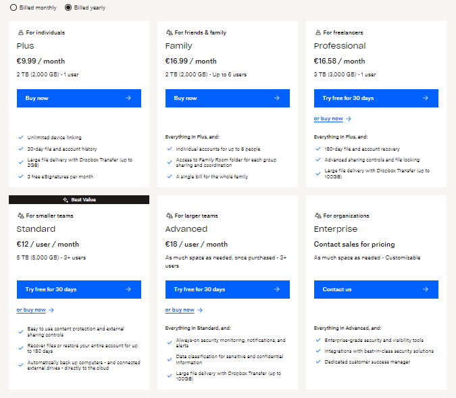Viewport: 456px width, 398px height.
Task: Click the single-user icon beside For individuals
Action: [21, 32]
